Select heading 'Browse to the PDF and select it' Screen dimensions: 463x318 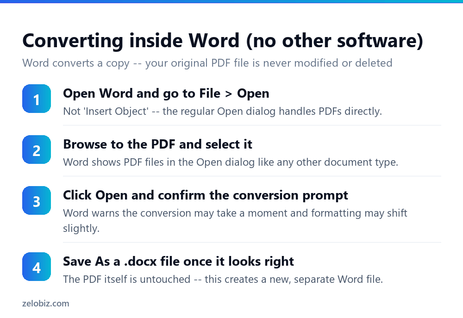[158, 144]
